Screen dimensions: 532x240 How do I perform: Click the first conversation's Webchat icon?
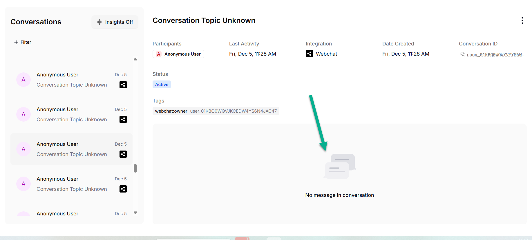click(123, 85)
